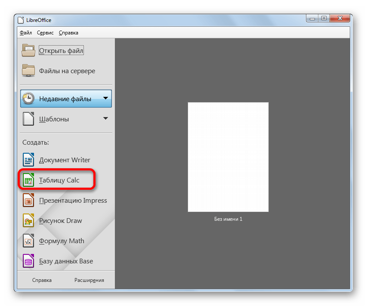Viewport: 367px width, 306px height.
Task: Click the Writer document icon
Action: [x=28, y=160]
